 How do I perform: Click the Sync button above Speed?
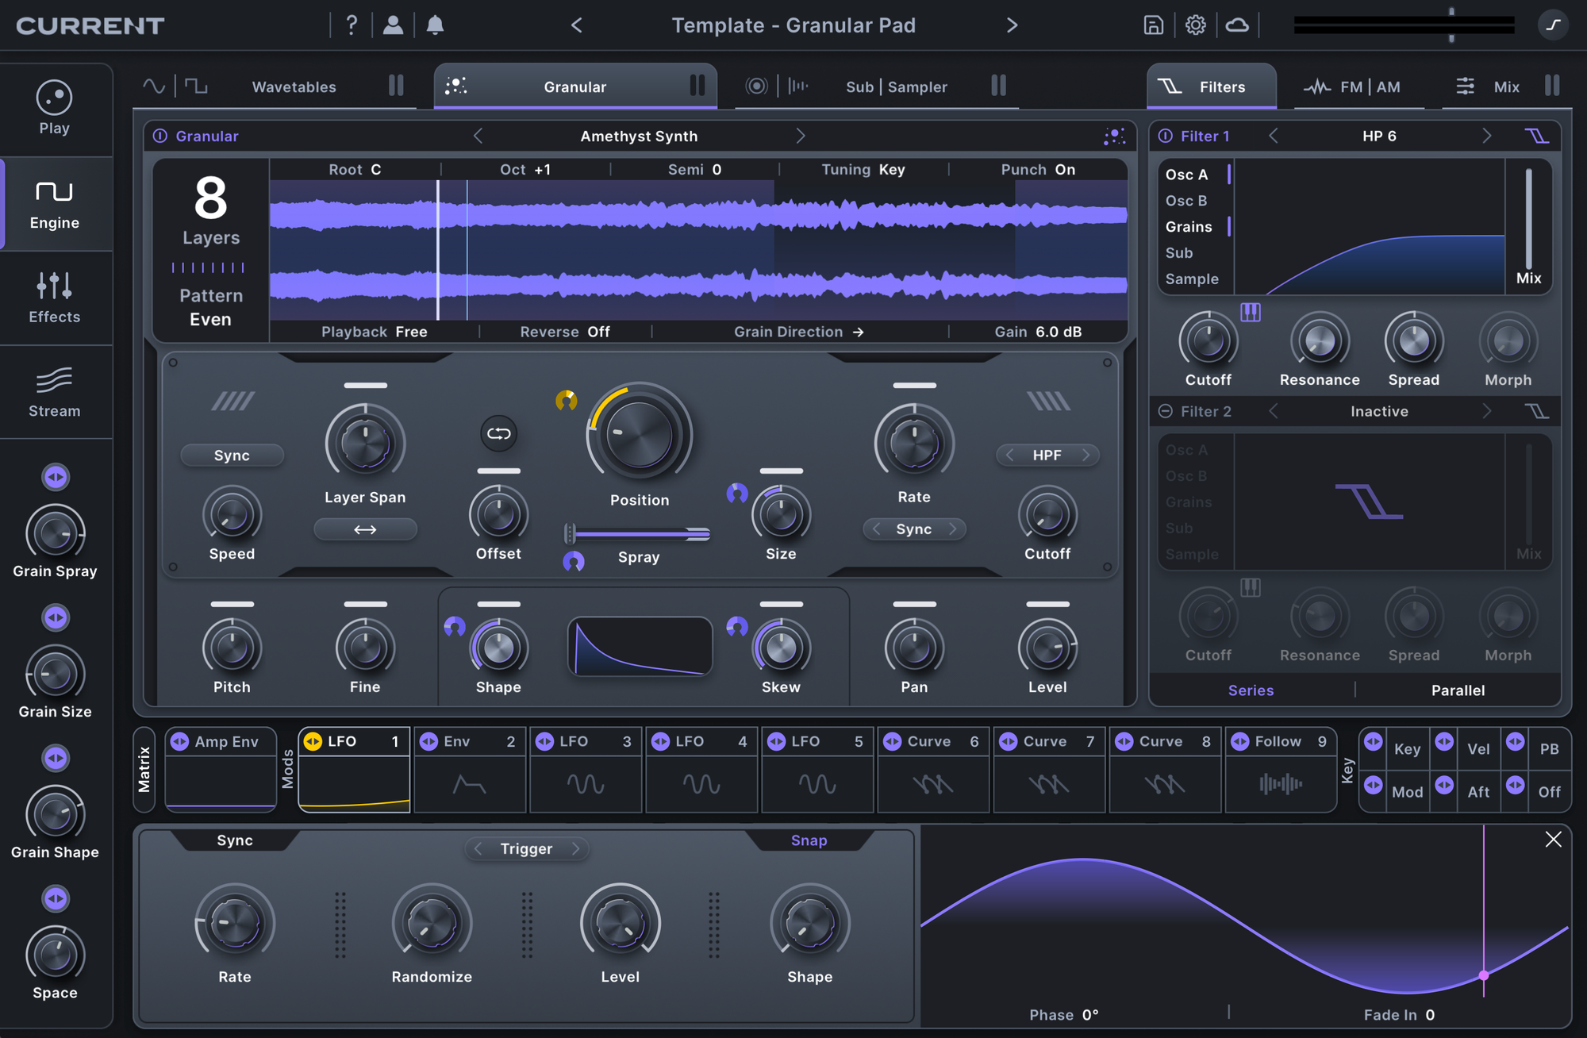[232, 456]
